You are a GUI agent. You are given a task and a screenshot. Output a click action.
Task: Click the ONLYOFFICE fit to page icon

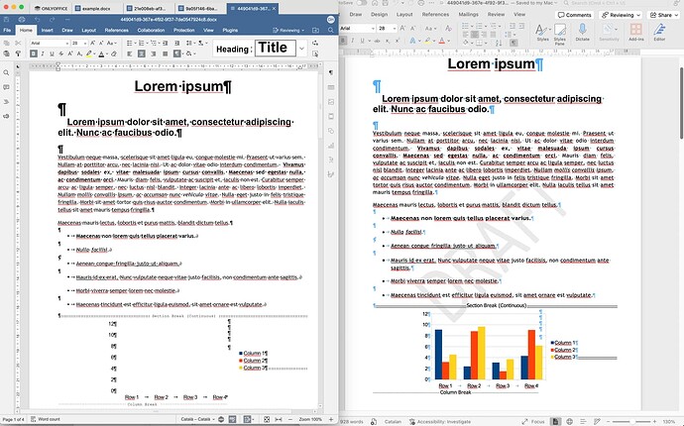267,419
